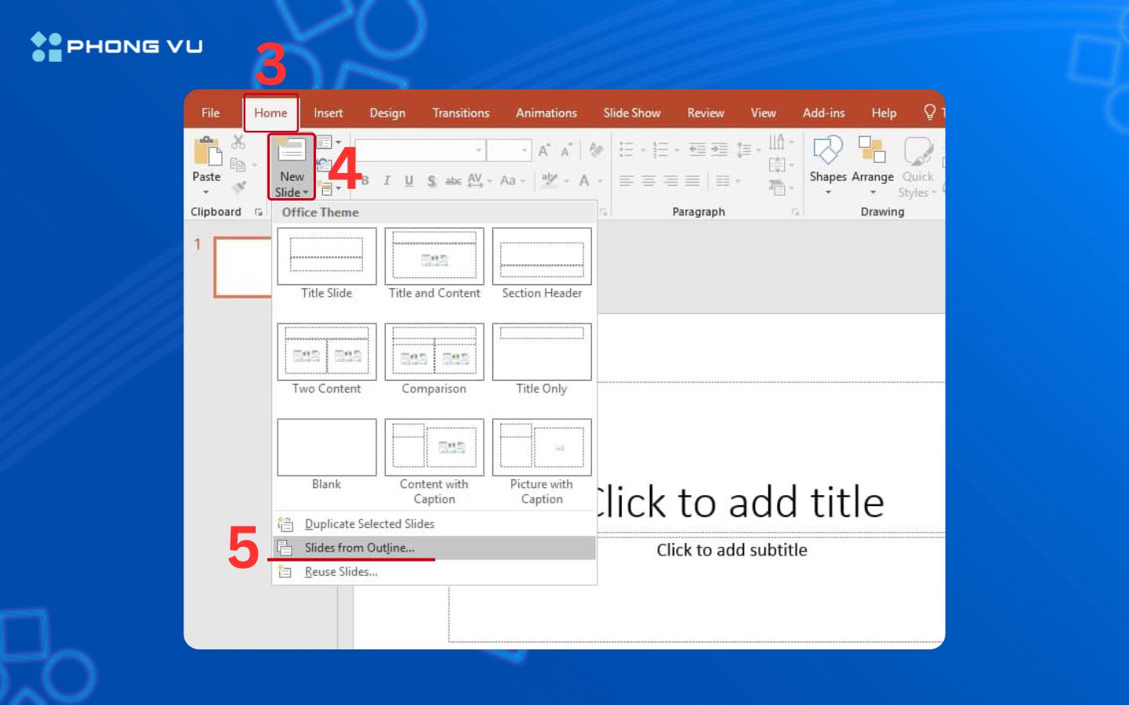The width and height of the screenshot is (1129, 705).
Task: Click the Quick Styles icon
Action: click(x=917, y=151)
